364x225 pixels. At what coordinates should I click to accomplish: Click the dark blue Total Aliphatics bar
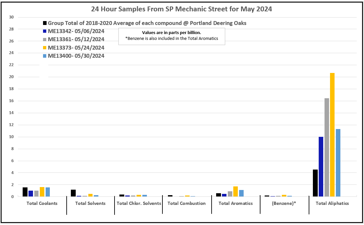[321, 167]
